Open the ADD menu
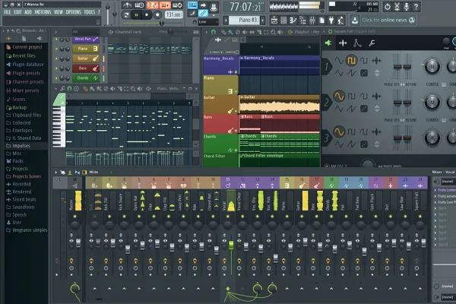The image size is (456, 304). tap(28, 12)
